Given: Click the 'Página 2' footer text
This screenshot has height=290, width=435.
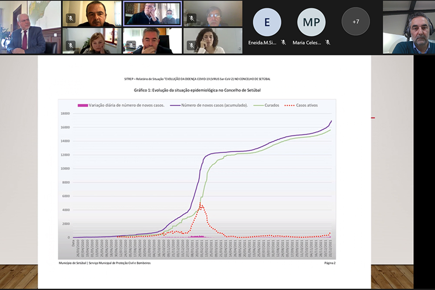Looking at the screenshot, I should tap(330, 263).
